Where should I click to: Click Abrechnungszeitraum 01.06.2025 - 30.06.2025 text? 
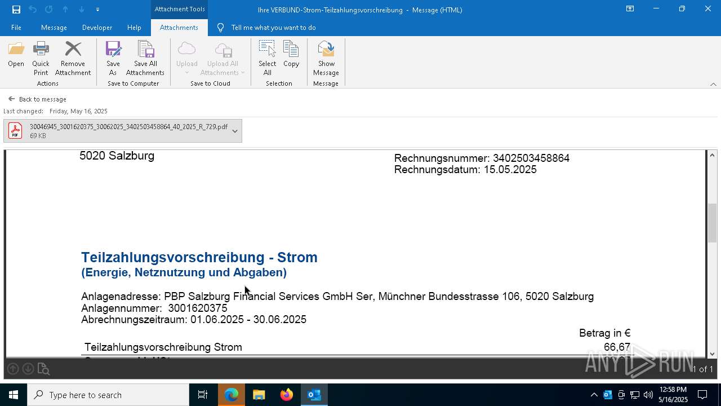point(194,320)
